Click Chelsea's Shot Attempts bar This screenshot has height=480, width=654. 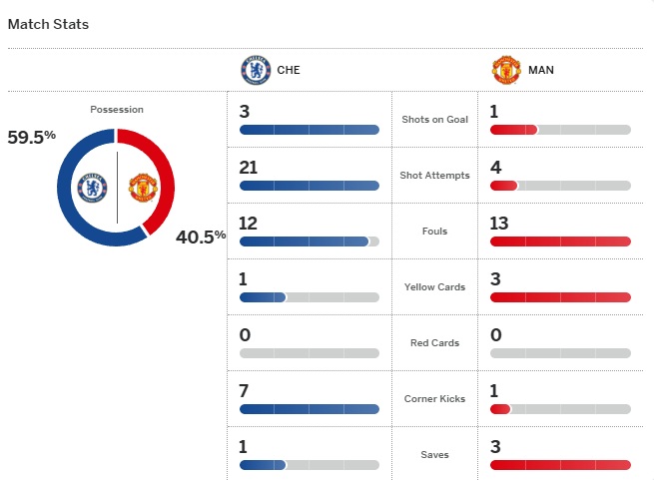(x=310, y=186)
